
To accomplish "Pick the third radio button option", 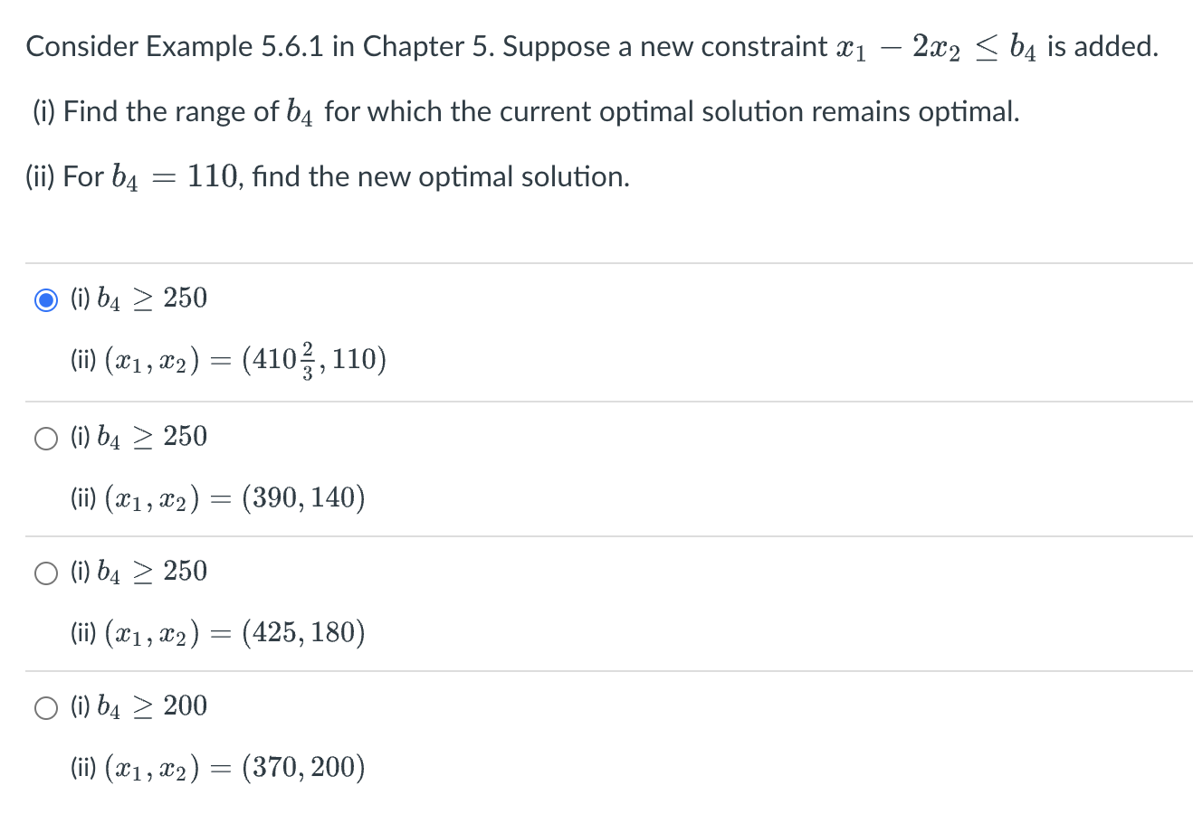I will (44, 573).
